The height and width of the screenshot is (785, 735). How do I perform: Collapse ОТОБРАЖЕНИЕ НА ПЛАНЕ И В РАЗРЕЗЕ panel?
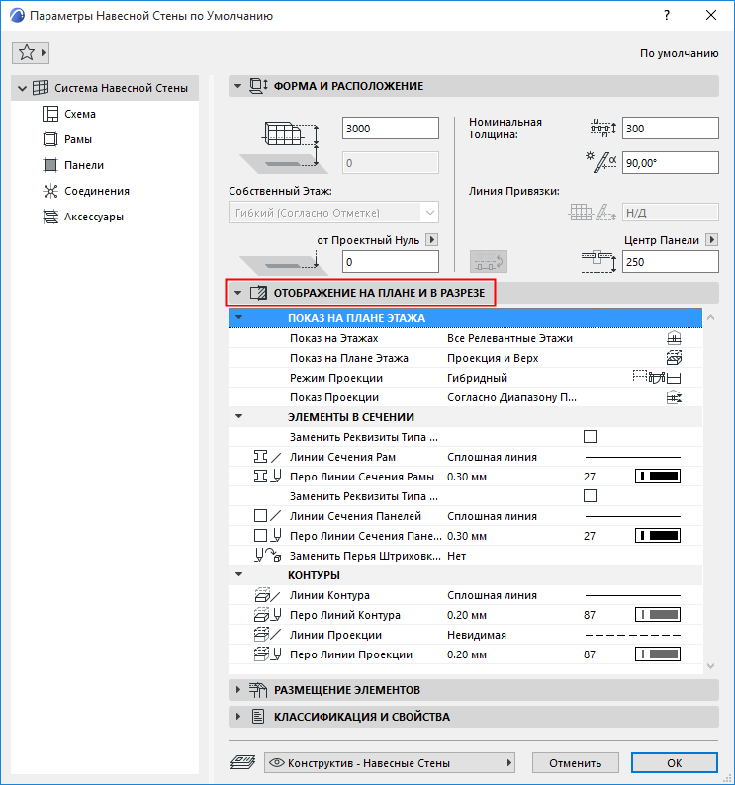[238, 293]
